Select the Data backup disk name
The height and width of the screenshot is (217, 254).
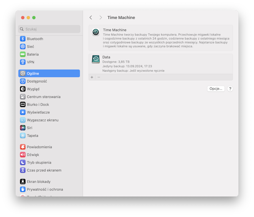tap(106, 57)
